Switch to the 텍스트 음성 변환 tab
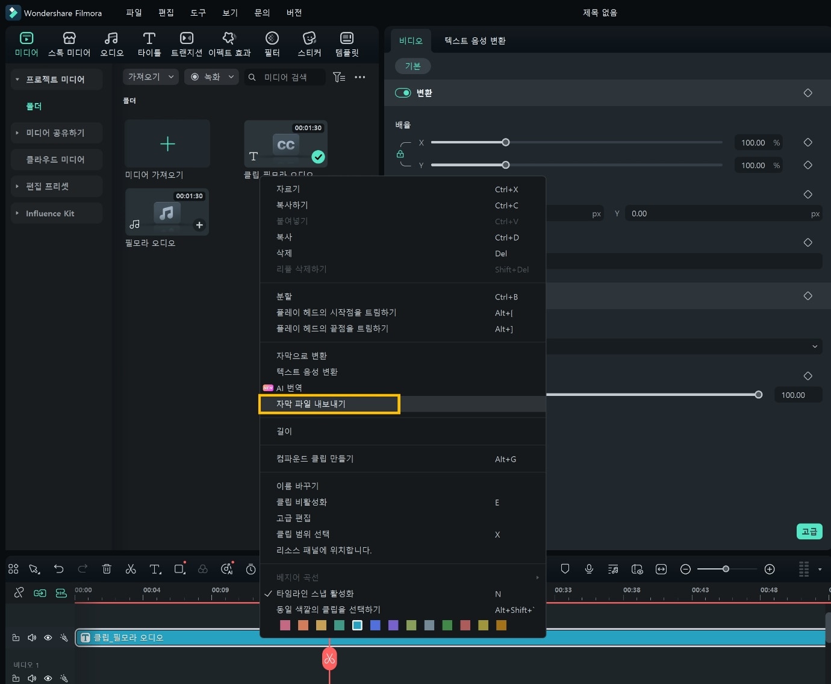Screen dimensions: 831x684 [475, 40]
